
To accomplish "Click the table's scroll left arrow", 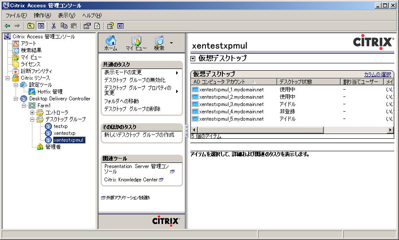I will pyautogui.click(x=194, y=130).
